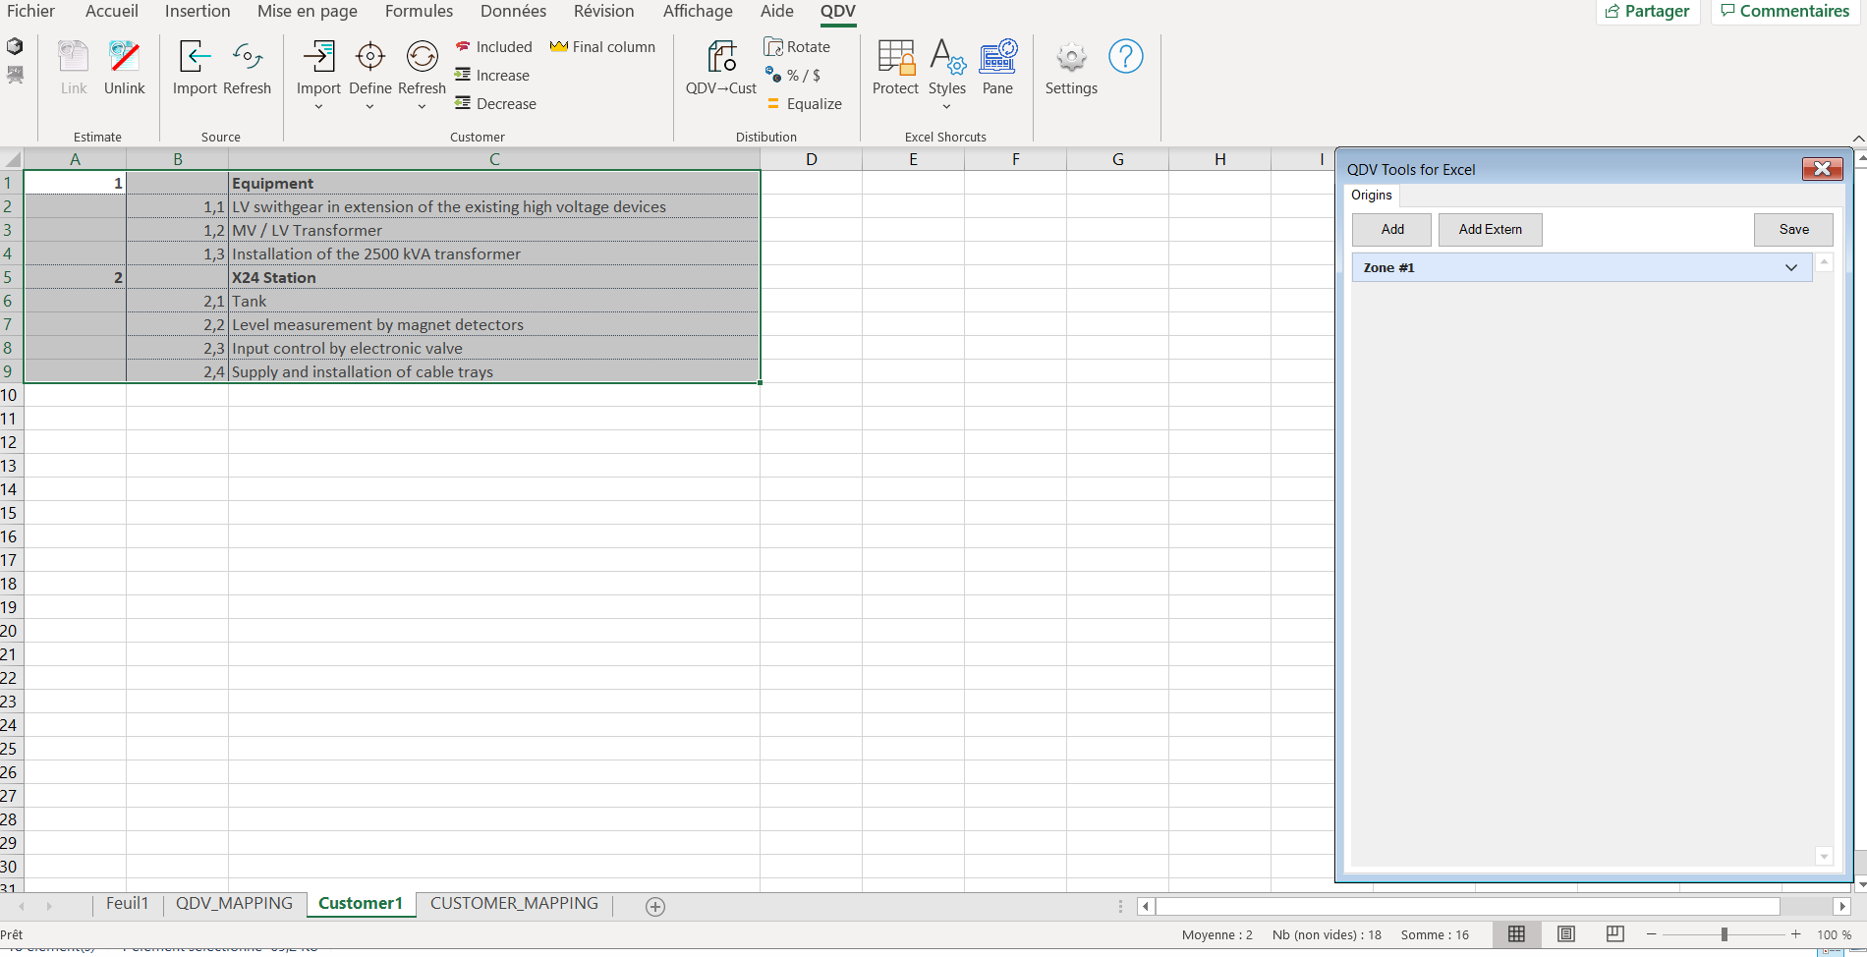
Task: Open the Accueil ribbon tab
Action: coord(112,11)
